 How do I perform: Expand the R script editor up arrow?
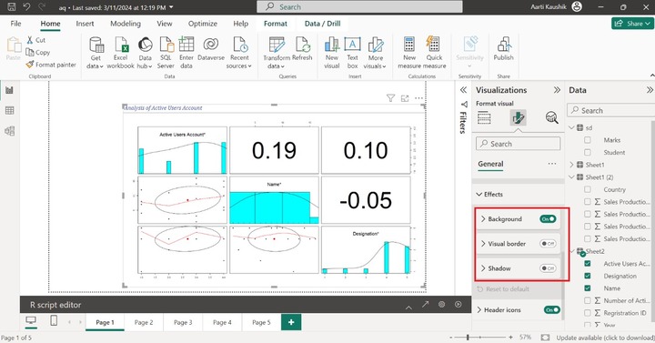point(408,308)
